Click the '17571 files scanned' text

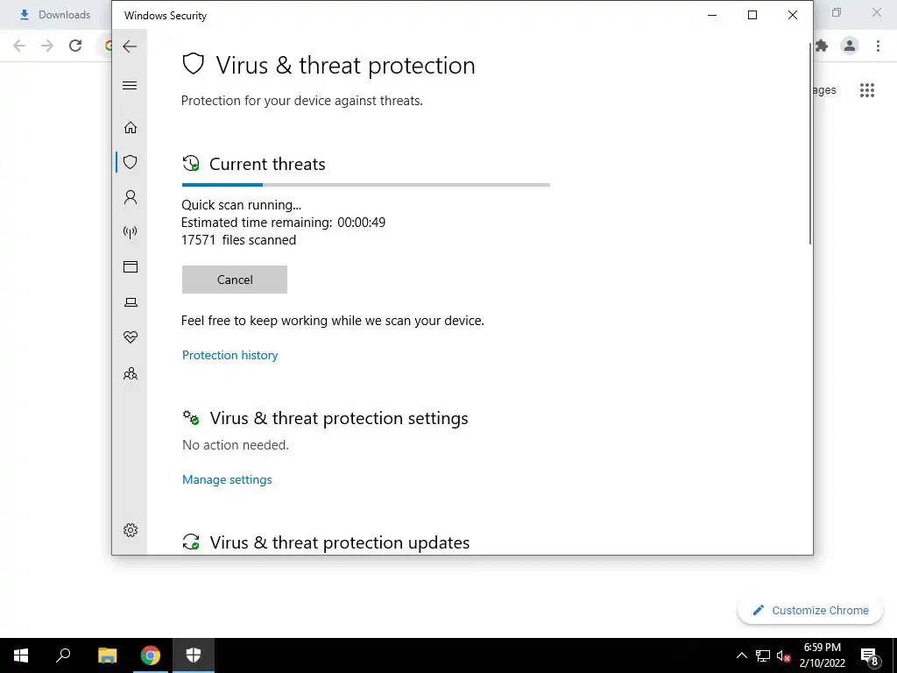tap(238, 240)
